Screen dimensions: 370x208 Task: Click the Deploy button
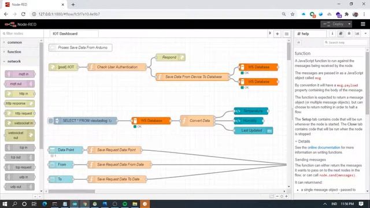334,24
